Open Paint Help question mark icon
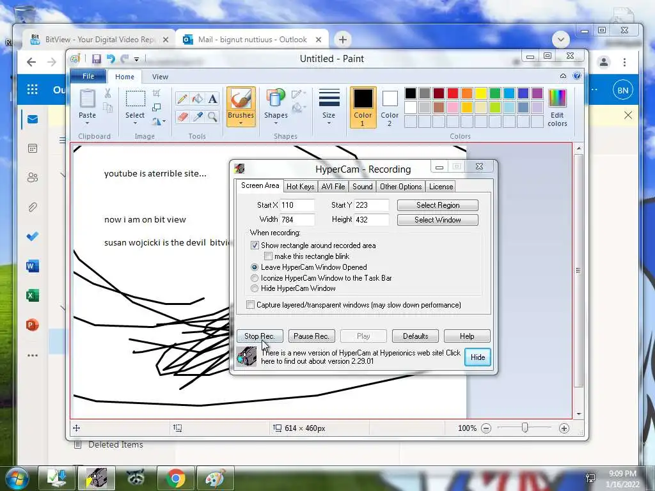The height and width of the screenshot is (491, 655). [x=577, y=76]
